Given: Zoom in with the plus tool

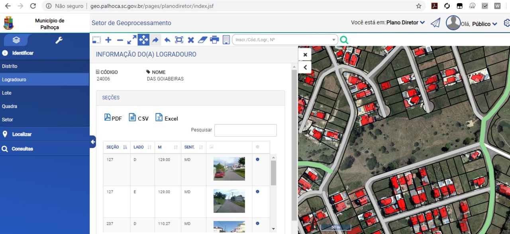Looking at the screenshot, I should [108, 40].
